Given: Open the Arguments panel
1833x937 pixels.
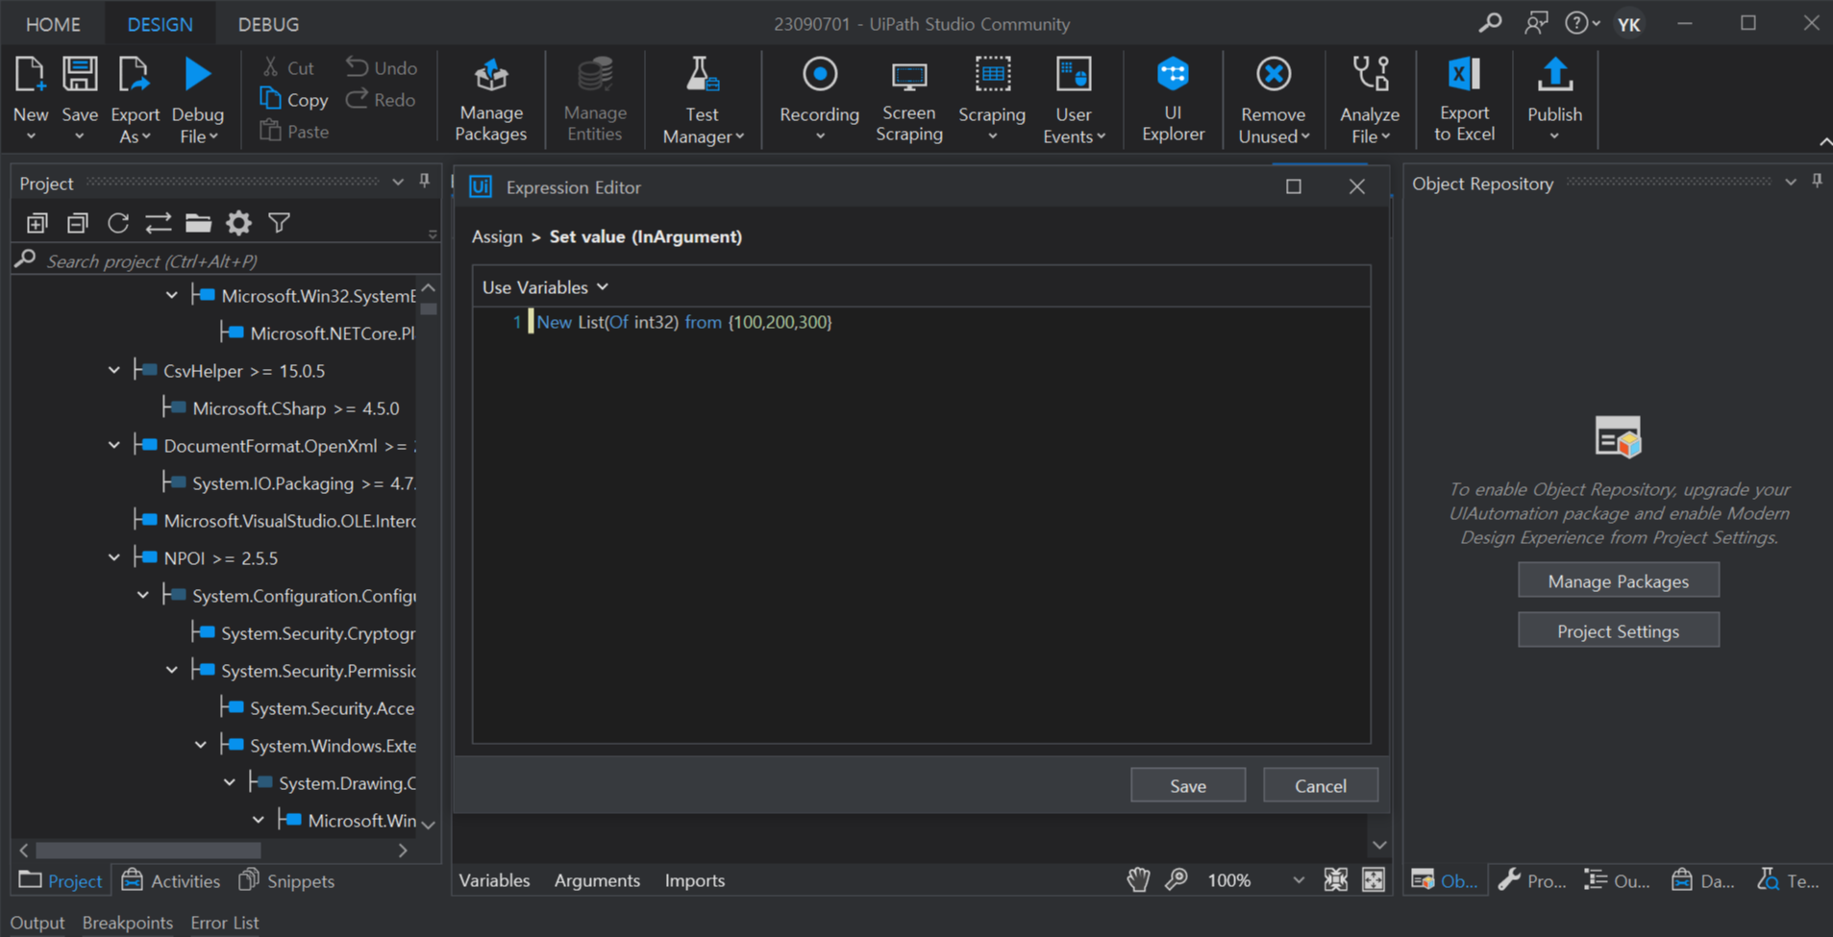Looking at the screenshot, I should [x=597, y=880].
